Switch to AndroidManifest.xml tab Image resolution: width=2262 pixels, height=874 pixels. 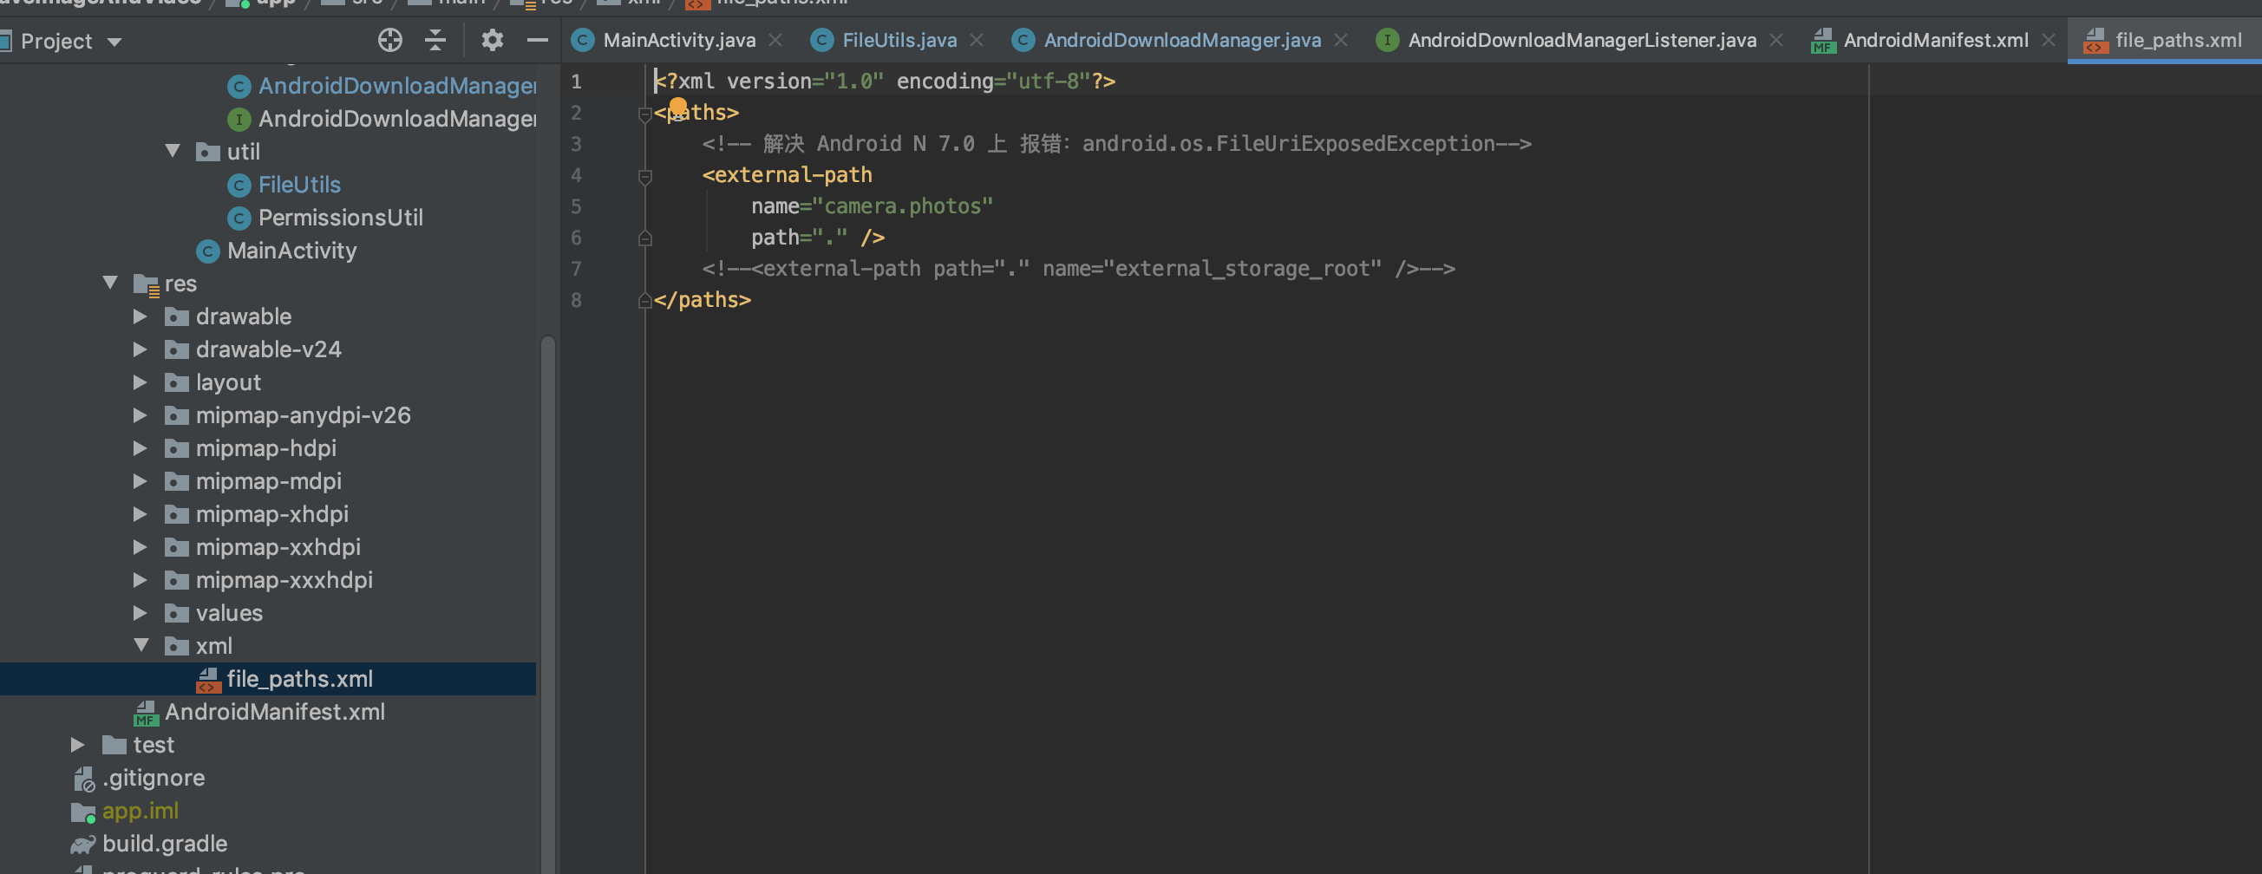(1935, 41)
